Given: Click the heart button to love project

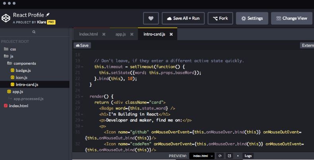Looking at the screenshot, I should pos(151,18).
